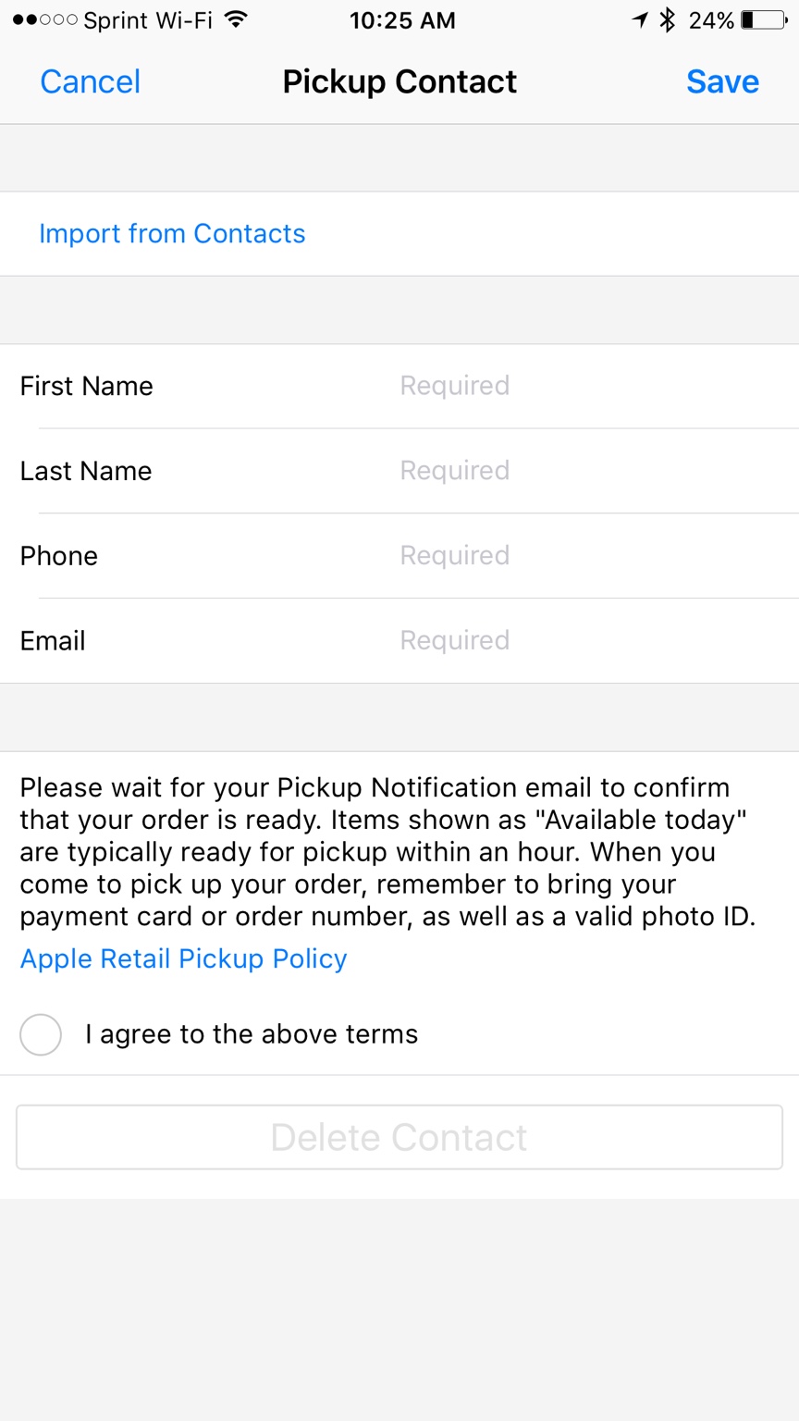The height and width of the screenshot is (1421, 799).
Task: Tap the Wi-Fi status icon
Action: (237, 19)
